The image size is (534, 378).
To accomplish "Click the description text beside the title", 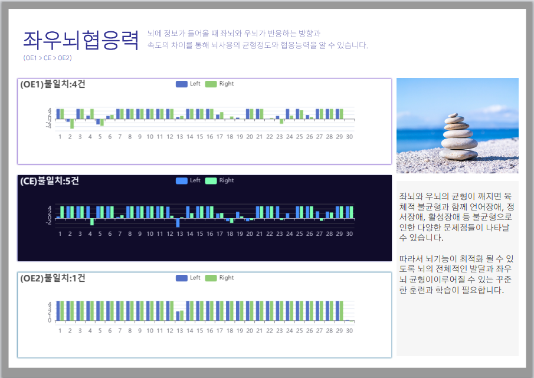I will (257, 39).
